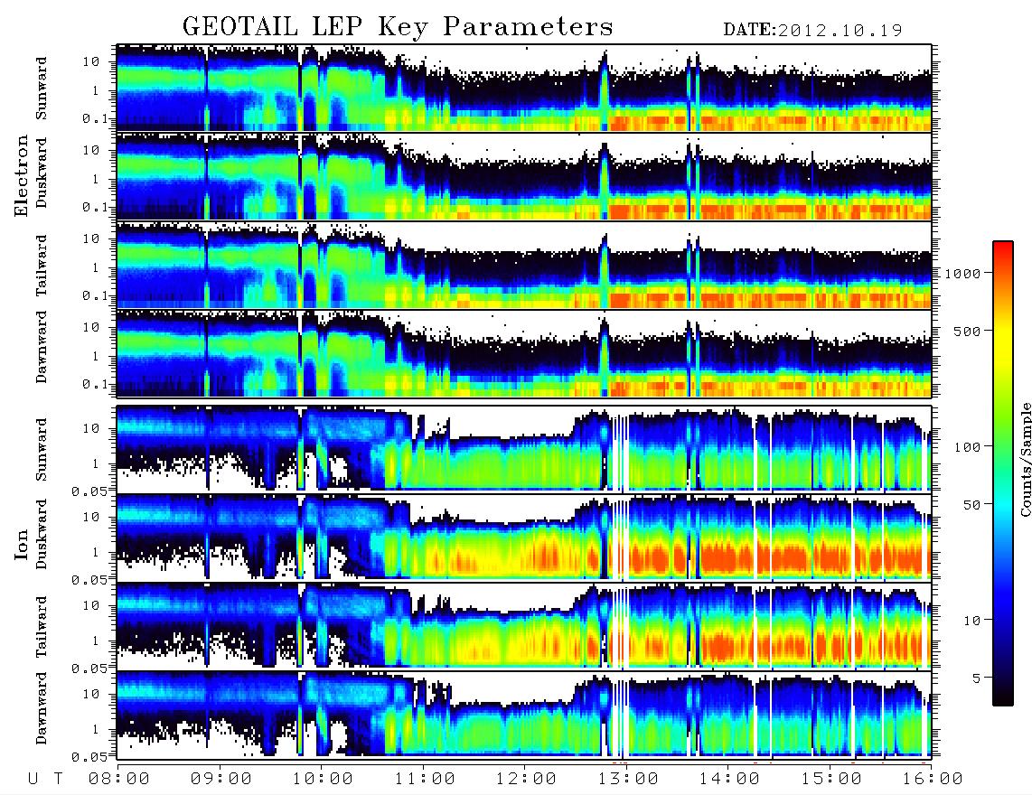Select the 15:00 time axis label
This screenshot has height=795, width=1032.
coord(831,779)
